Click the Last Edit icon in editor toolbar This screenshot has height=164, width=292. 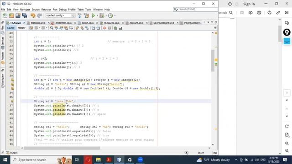31,28
